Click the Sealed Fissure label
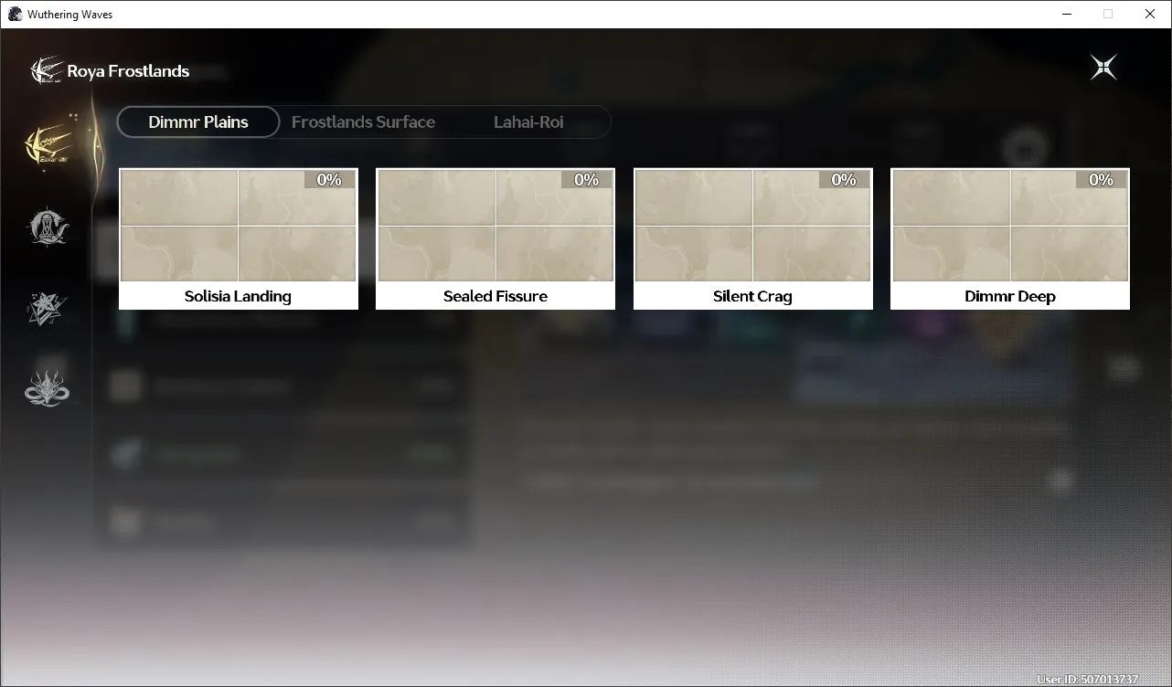This screenshot has height=687, width=1172. (x=495, y=296)
